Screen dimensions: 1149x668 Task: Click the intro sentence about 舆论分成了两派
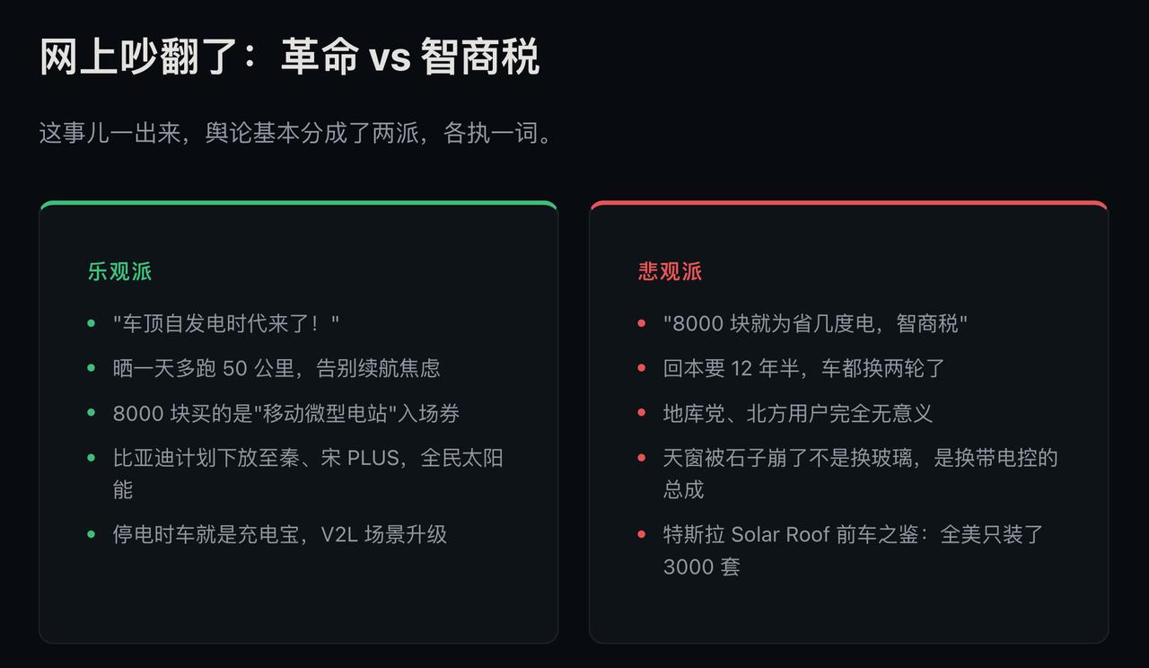pos(296,134)
